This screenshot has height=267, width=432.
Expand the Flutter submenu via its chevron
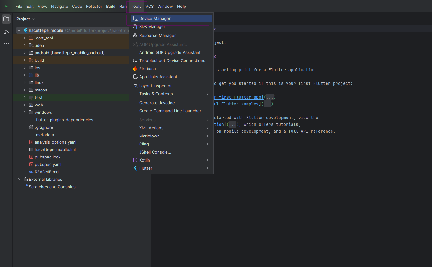point(207,168)
